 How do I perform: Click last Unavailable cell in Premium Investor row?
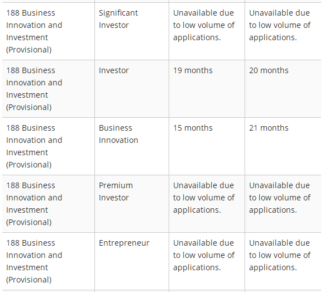click(x=283, y=204)
